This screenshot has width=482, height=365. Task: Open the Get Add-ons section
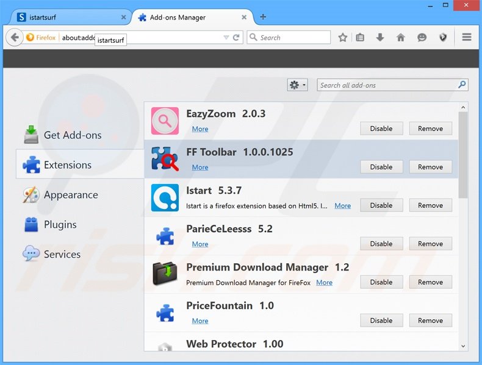coord(79,135)
